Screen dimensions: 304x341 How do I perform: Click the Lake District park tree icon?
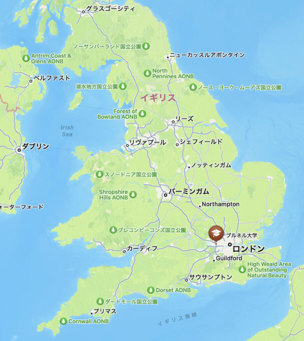pos(123,86)
